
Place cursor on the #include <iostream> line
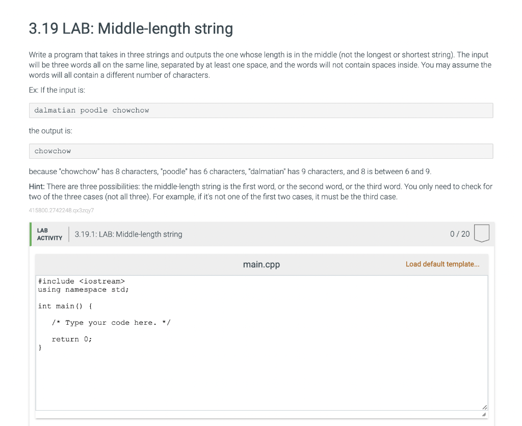[x=81, y=281]
